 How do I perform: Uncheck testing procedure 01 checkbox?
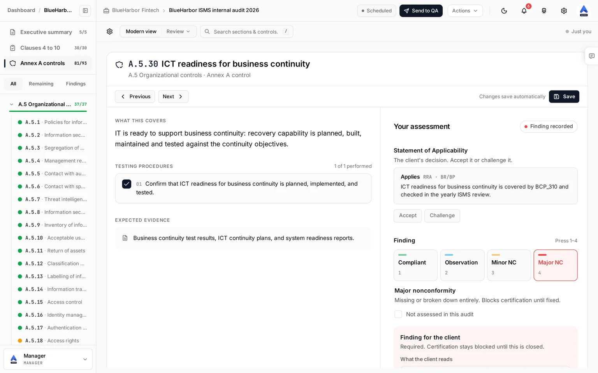tap(127, 184)
